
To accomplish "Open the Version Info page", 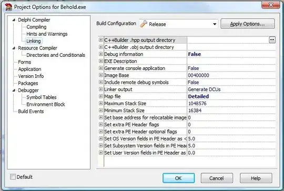I will click(x=31, y=76).
